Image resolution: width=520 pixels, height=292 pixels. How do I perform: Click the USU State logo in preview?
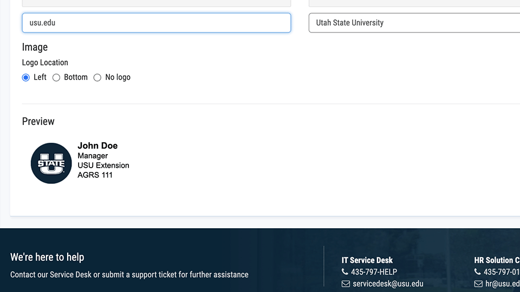click(x=51, y=163)
